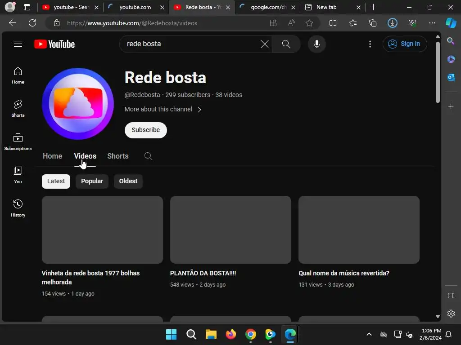
Task: Subscribe to Rede bosta channel
Action: [146, 130]
